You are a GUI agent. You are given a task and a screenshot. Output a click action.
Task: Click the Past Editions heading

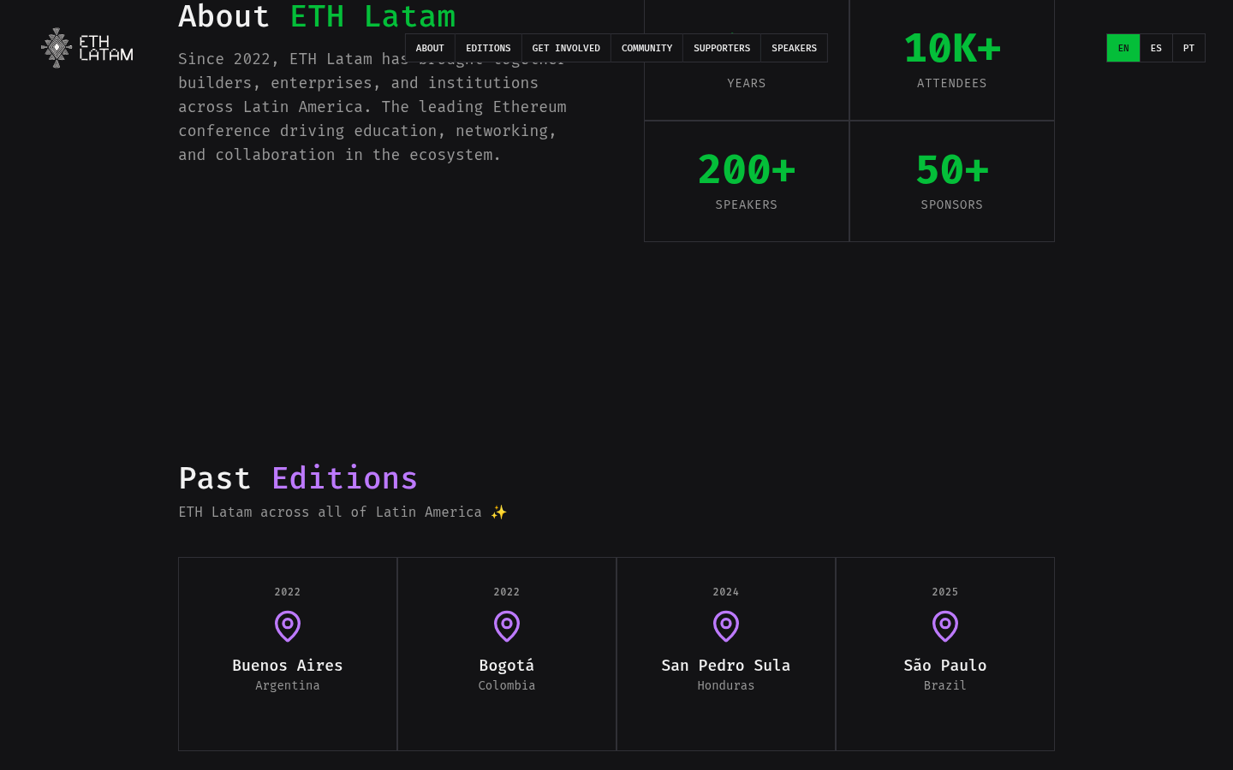pos(298,478)
